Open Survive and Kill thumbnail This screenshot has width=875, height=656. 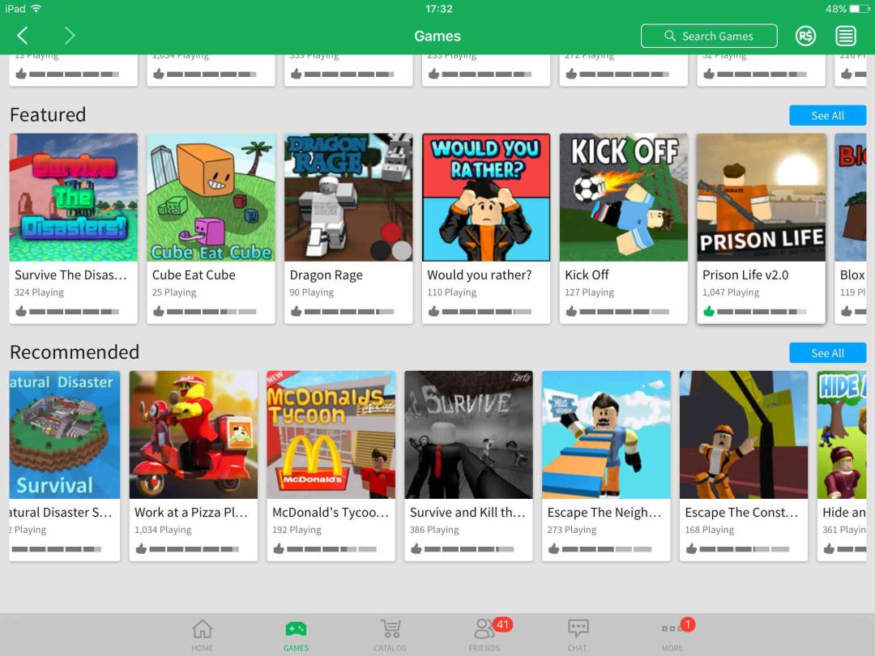point(469,435)
